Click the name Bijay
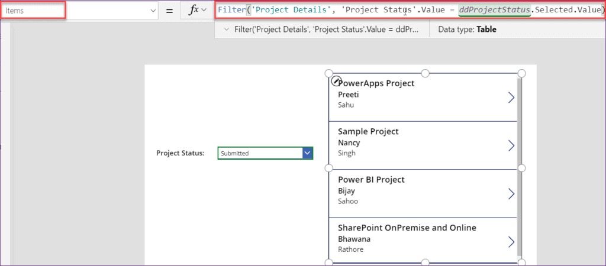The width and height of the screenshot is (606, 266). 346,191
